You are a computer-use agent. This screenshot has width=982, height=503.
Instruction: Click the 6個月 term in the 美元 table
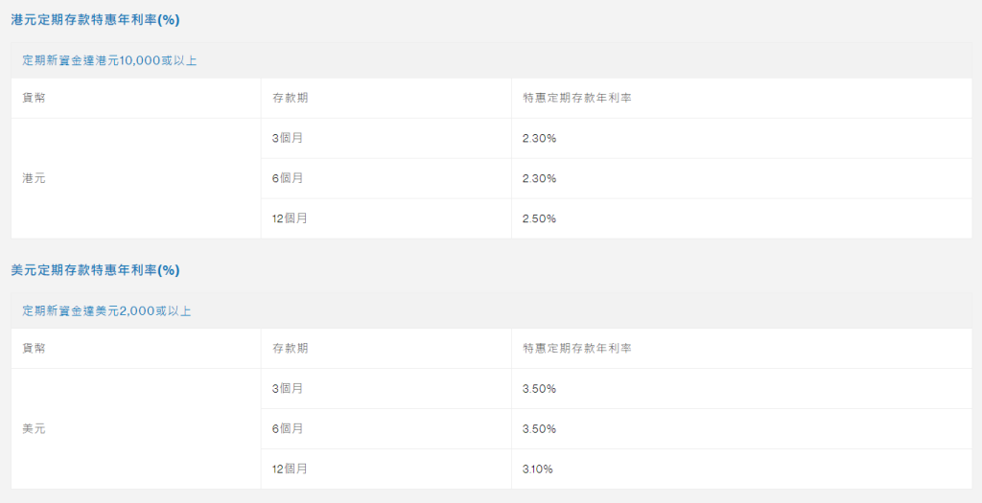[x=288, y=429]
